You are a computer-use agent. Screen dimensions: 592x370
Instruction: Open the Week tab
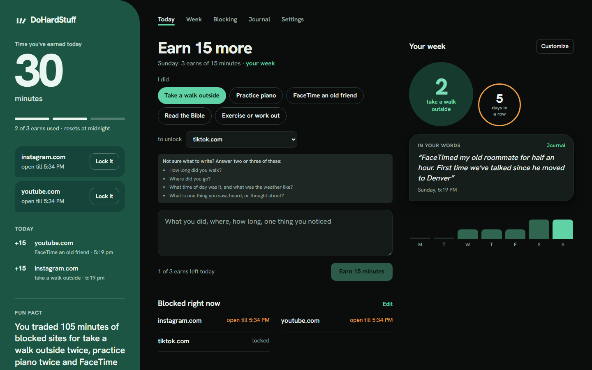coord(194,19)
